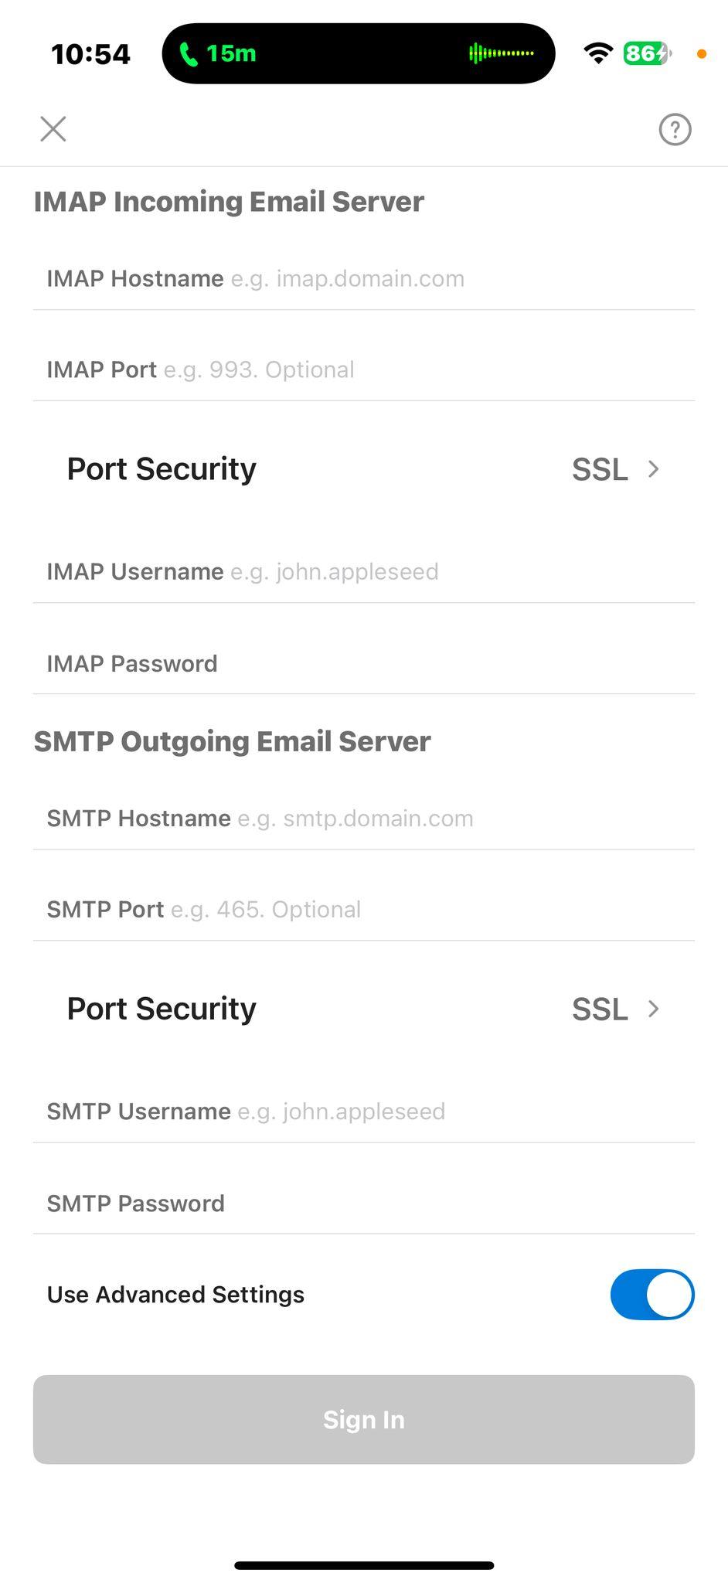
Task: Select the IMAP Port Security row label
Action: (162, 469)
